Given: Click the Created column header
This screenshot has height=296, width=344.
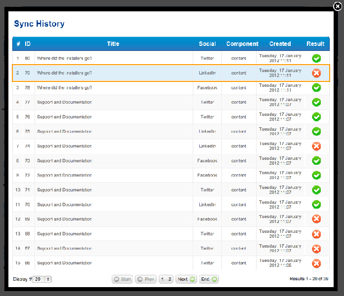Looking at the screenshot, I should pyautogui.click(x=280, y=44).
